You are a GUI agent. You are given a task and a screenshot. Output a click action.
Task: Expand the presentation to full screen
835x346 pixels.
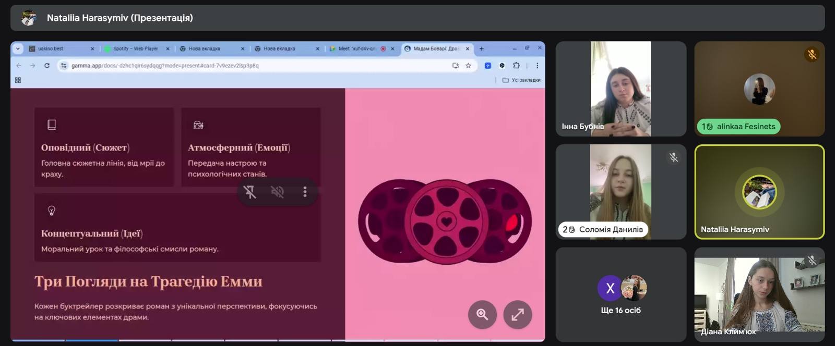(517, 314)
